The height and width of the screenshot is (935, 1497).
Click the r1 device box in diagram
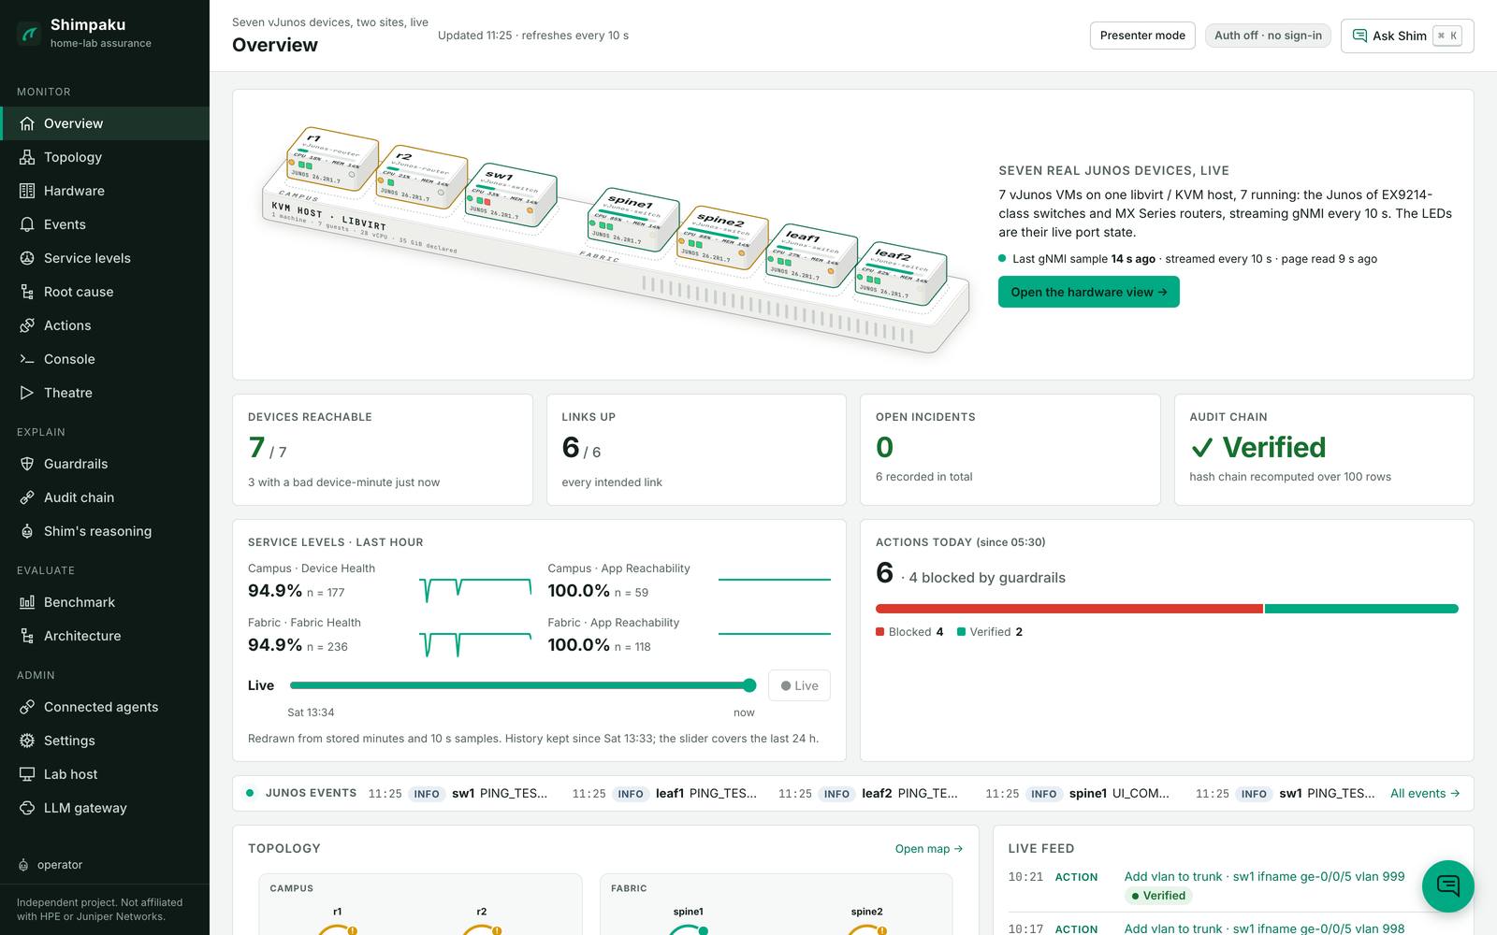[x=331, y=161]
